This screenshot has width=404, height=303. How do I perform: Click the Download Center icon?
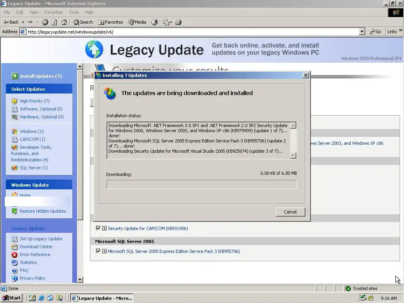15,247
